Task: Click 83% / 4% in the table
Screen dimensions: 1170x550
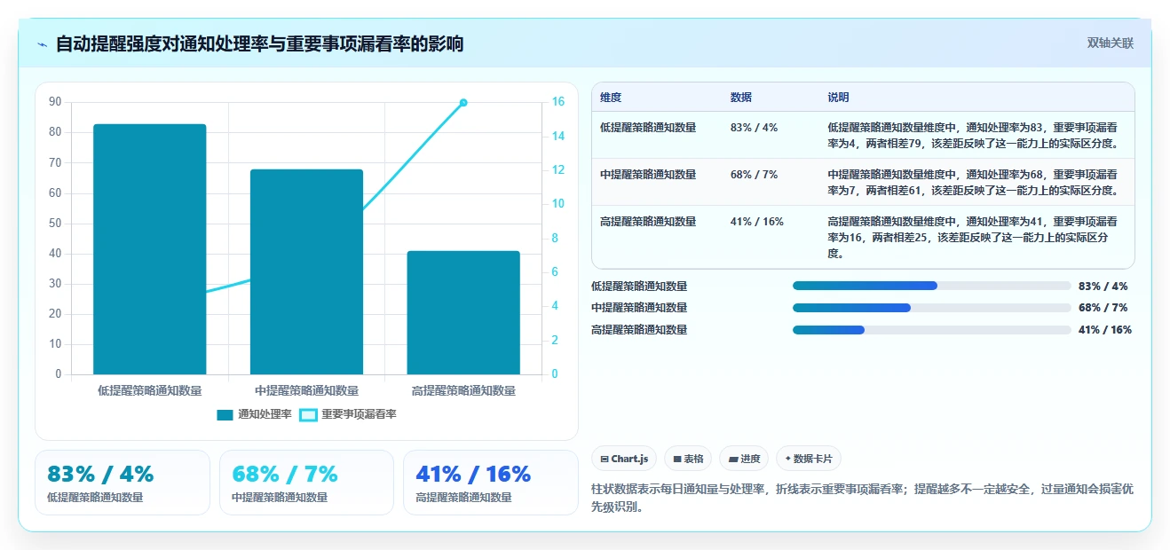Action: click(754, 128)
